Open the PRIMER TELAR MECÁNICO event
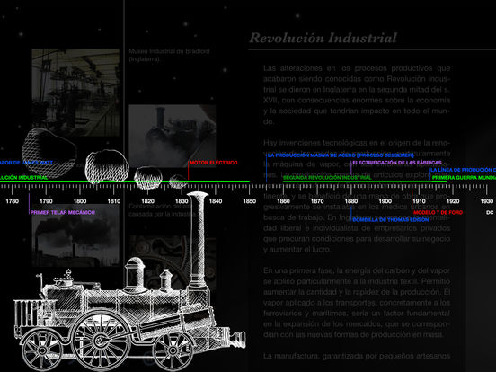 point(63,213)
